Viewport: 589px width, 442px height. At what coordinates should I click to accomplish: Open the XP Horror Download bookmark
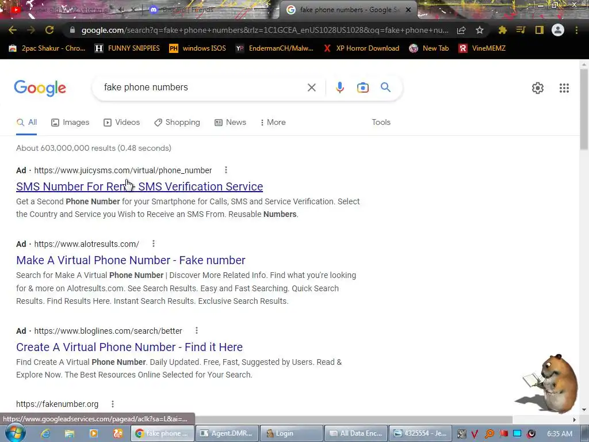pos(362,48)
